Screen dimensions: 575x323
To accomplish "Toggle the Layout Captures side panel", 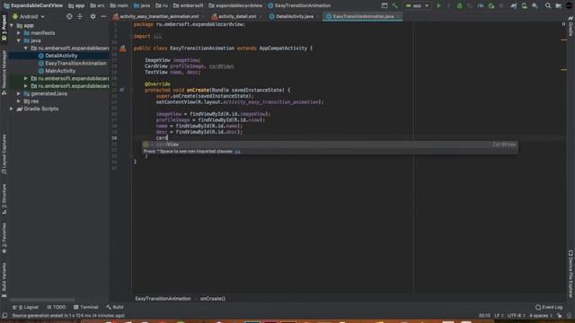I will tap(4, 153).
